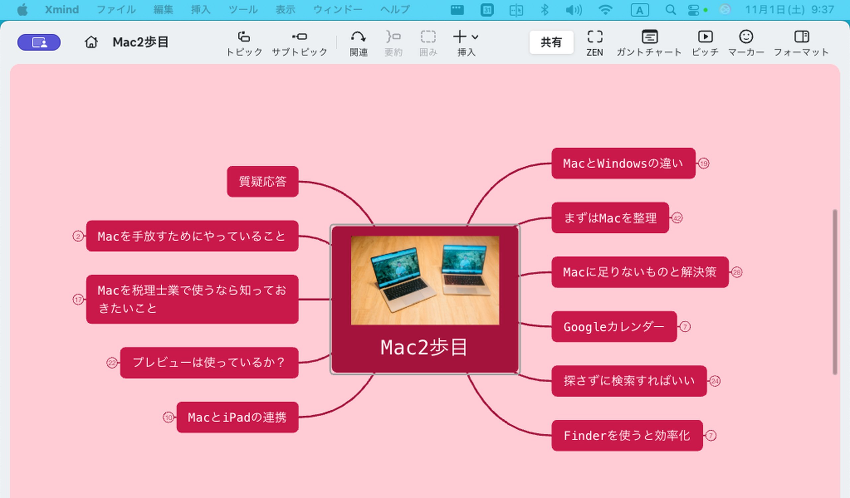
Task: Toggle the Format (フォーマット) side panel
Action: click(802, 37)
